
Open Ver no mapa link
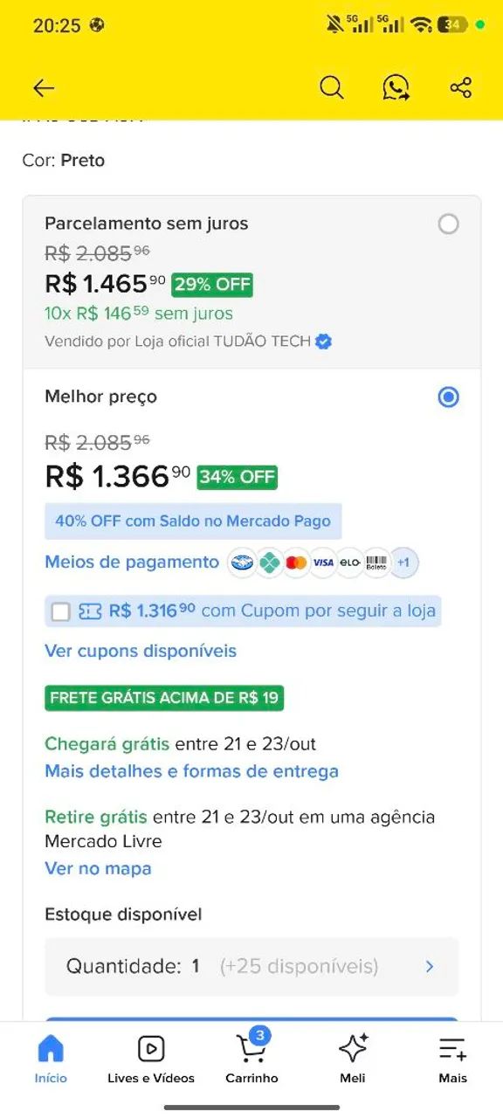(x=98, y=868)
